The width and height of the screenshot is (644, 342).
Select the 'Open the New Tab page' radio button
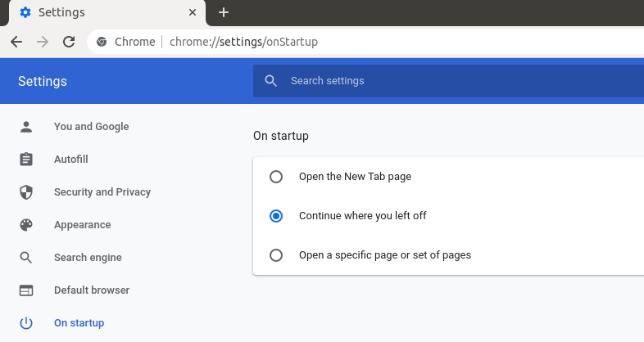[x=276, y=177]
